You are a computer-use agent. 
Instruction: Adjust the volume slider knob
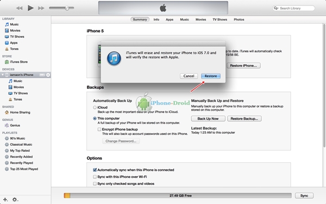67,8
